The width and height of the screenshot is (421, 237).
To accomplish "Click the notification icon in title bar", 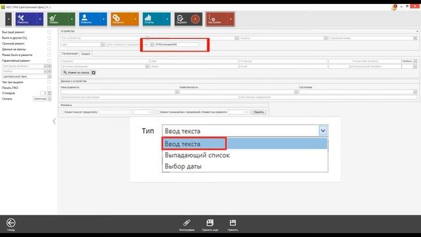I will point(394,7).
